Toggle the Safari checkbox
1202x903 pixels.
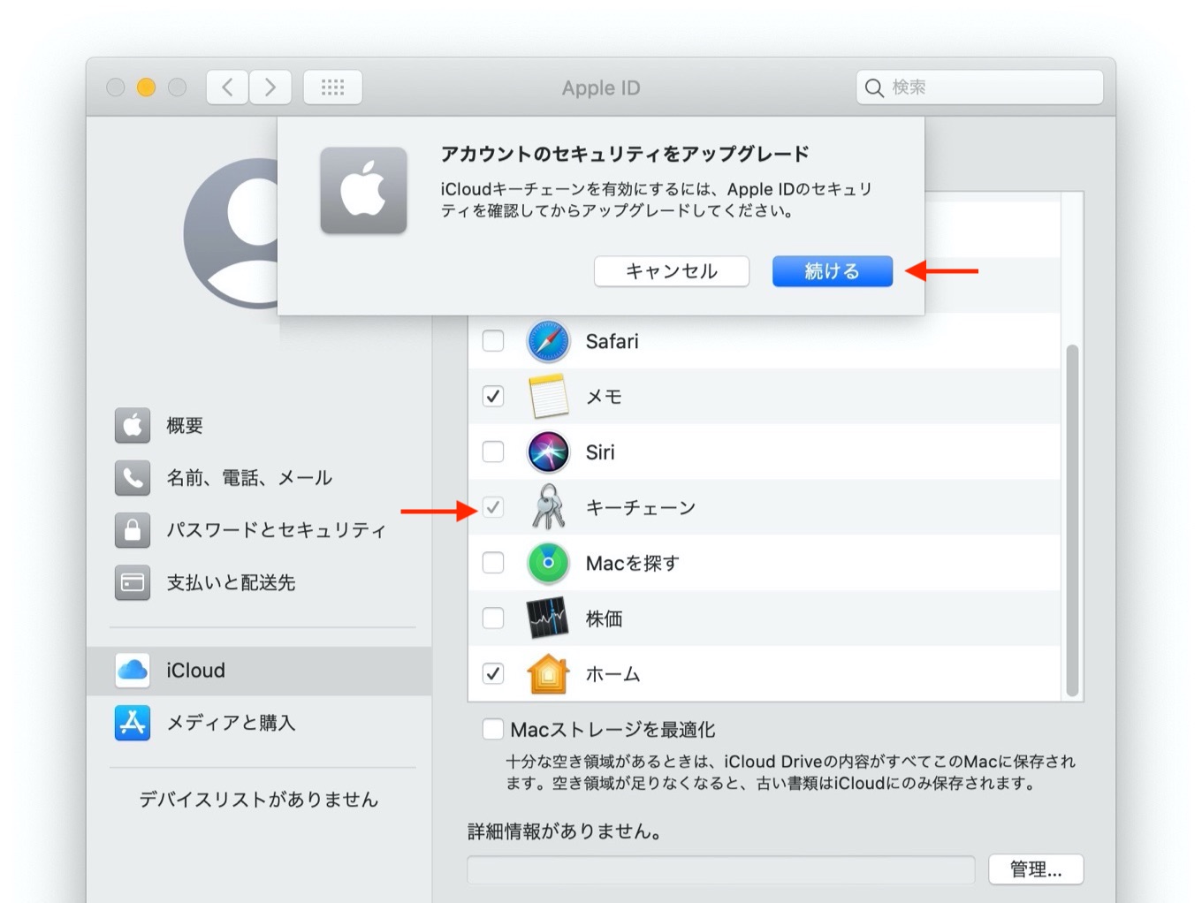pos(493,340)
